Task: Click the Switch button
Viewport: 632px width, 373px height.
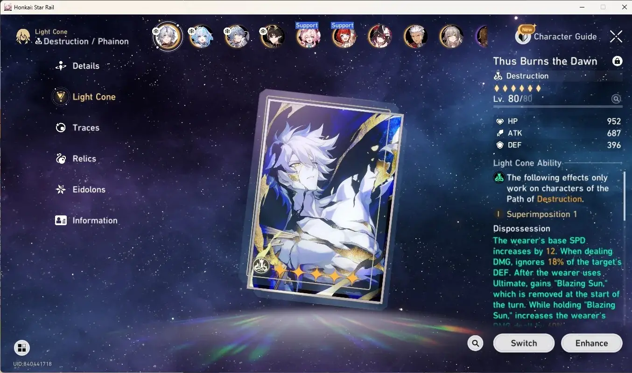Action: click(524, 343)
